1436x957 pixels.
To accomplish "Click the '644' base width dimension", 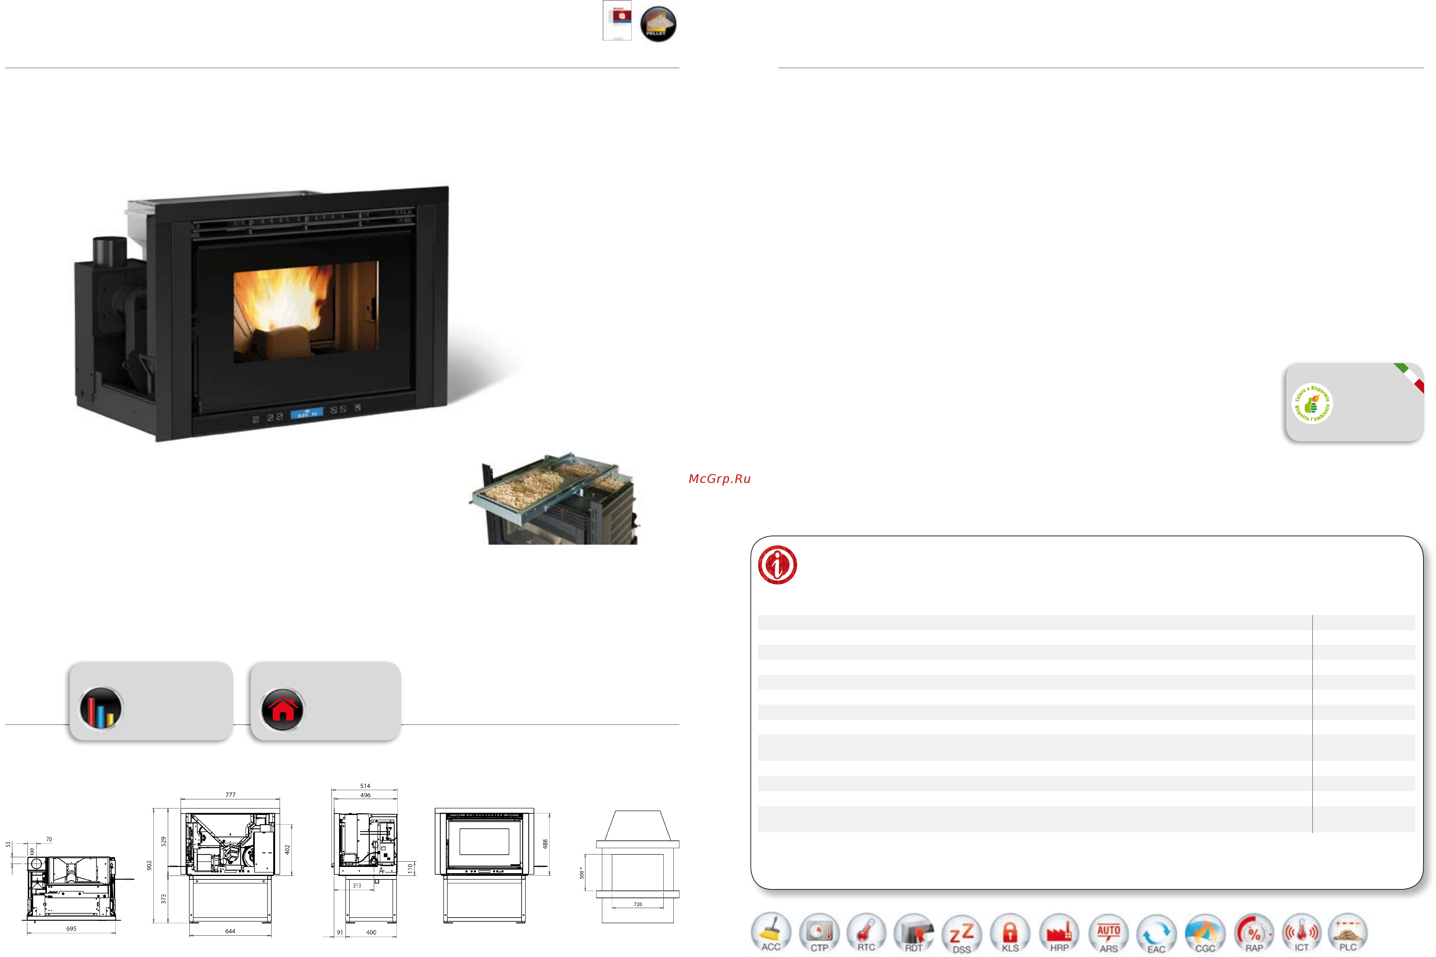I will click(230, 931).
